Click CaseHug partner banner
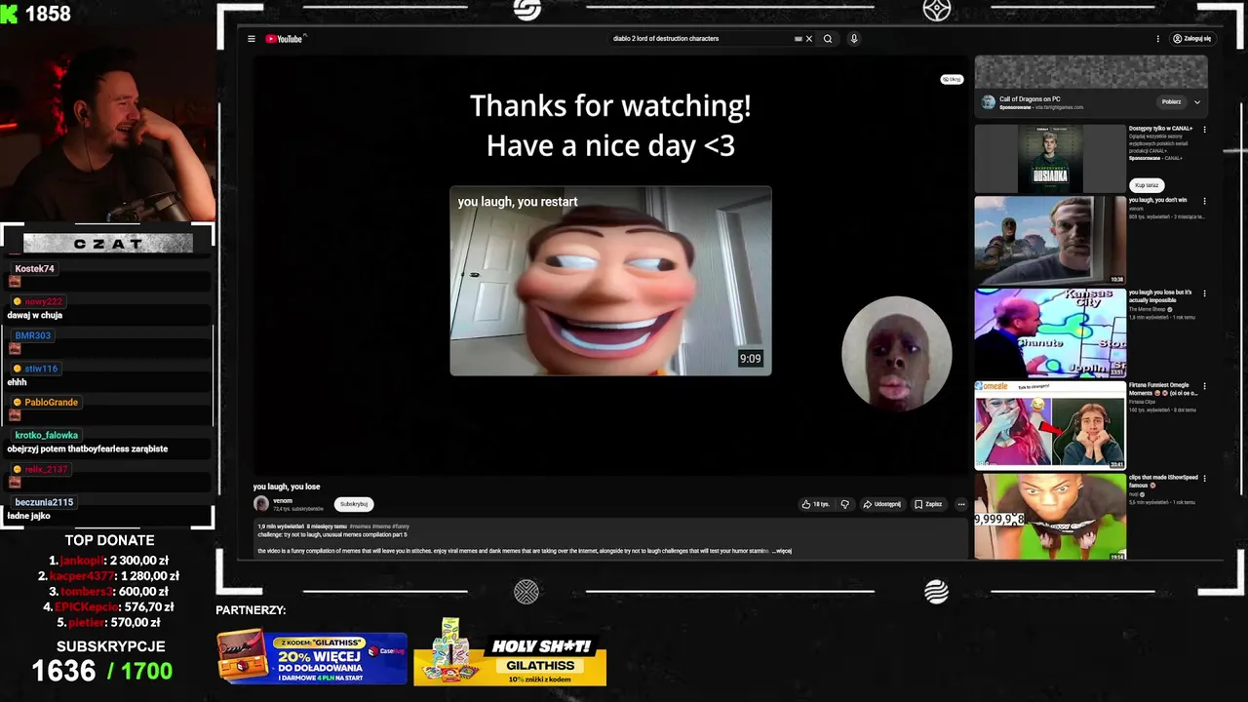 pos(312,656)
